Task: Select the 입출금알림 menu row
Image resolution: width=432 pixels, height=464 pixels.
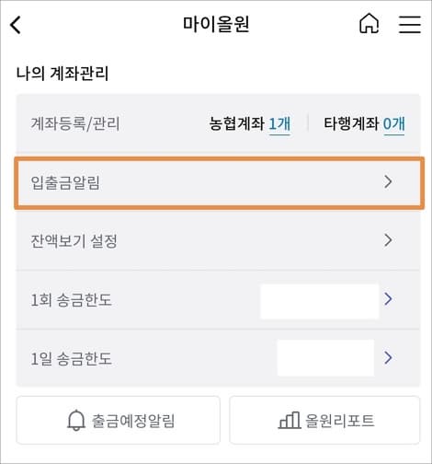Action: click(x=219, y=183)
